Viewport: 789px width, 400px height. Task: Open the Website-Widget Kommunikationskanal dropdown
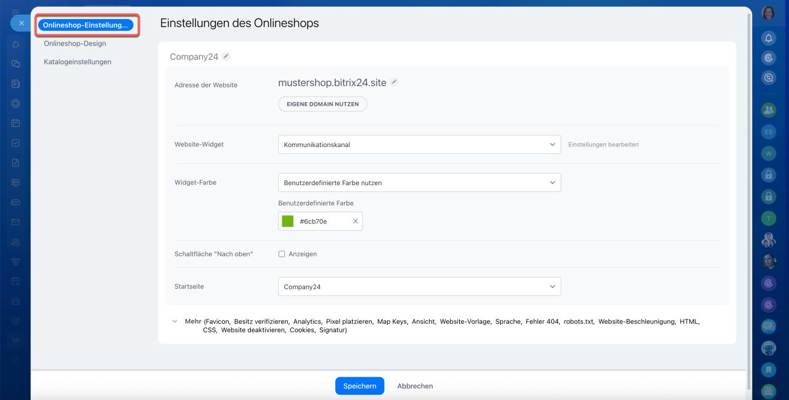click(x=419, y=145)
